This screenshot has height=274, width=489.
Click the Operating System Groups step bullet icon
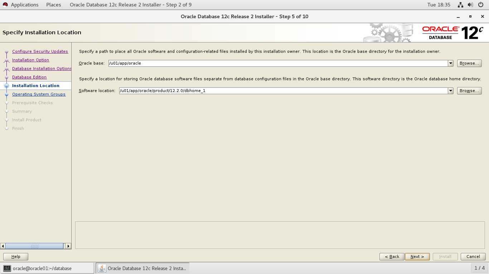[6, 94]
